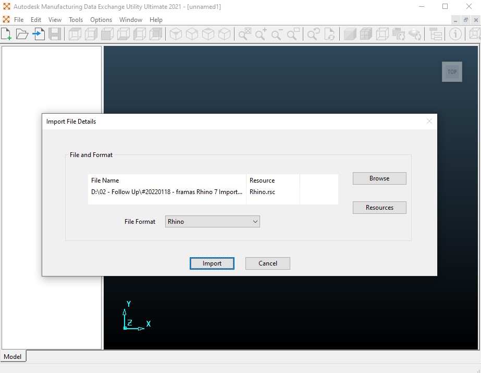Click the second isometric view cube icon
The image size is (481, 373).
192,34
